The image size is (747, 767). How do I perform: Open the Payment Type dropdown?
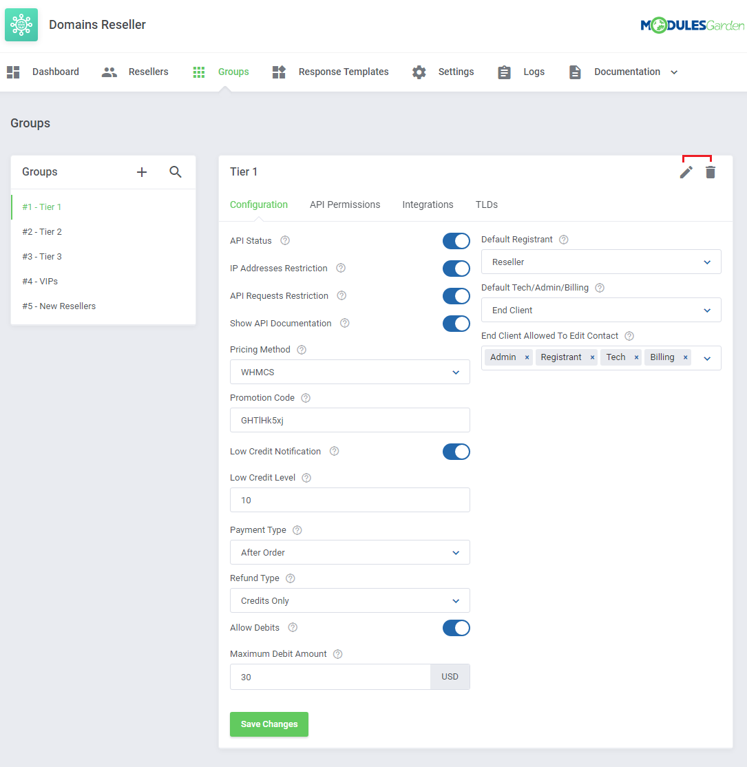point(350,552)
